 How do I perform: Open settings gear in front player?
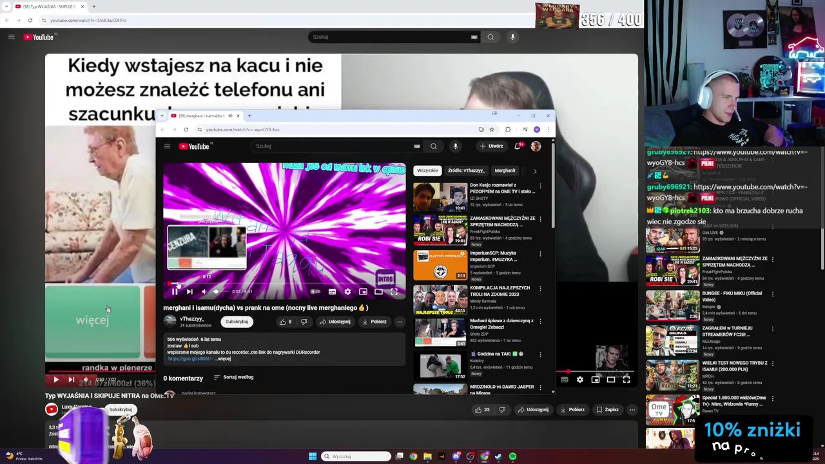tap(347, 292)
